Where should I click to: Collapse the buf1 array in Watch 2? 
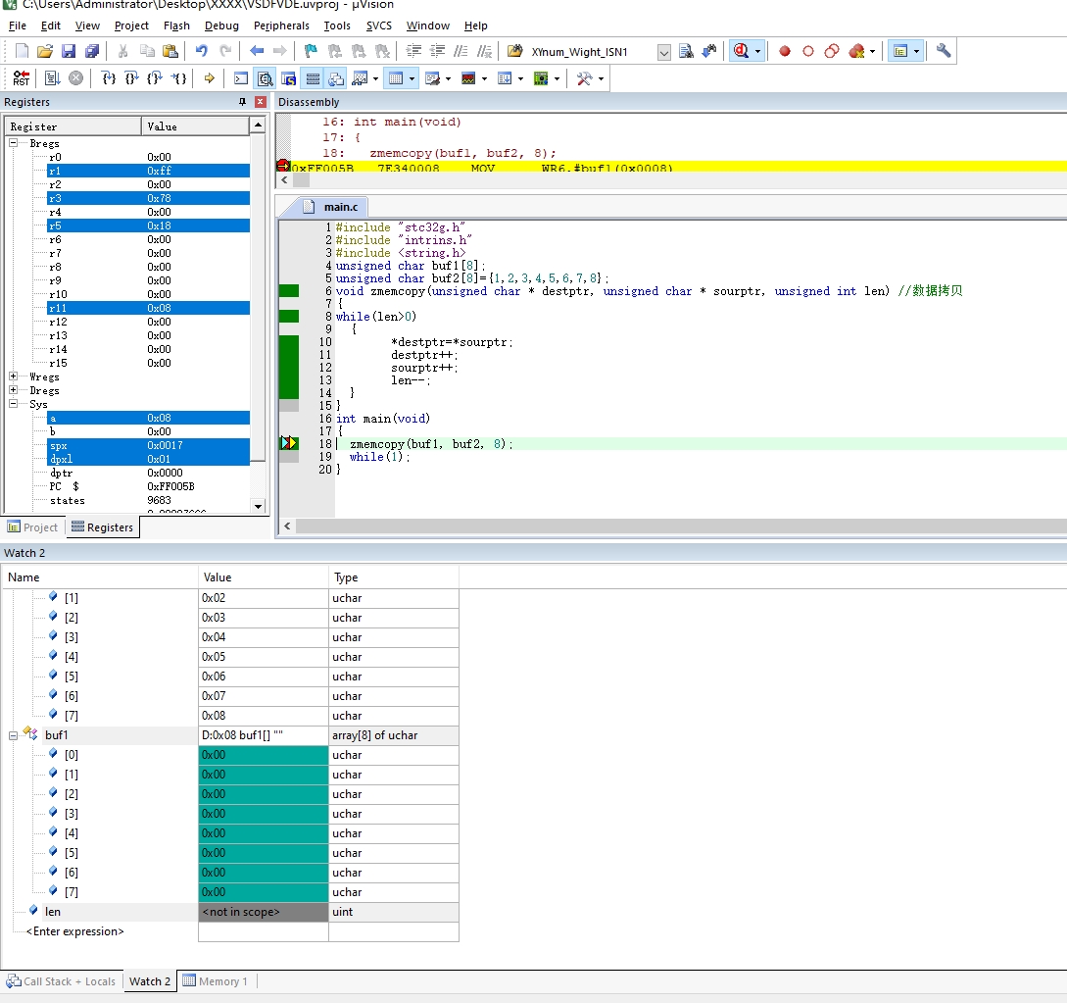click(x=13, y=735)
